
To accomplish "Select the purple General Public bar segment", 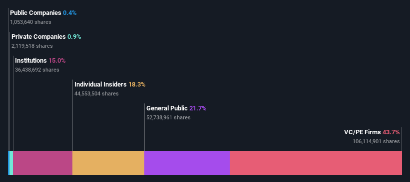I will 187,163.
